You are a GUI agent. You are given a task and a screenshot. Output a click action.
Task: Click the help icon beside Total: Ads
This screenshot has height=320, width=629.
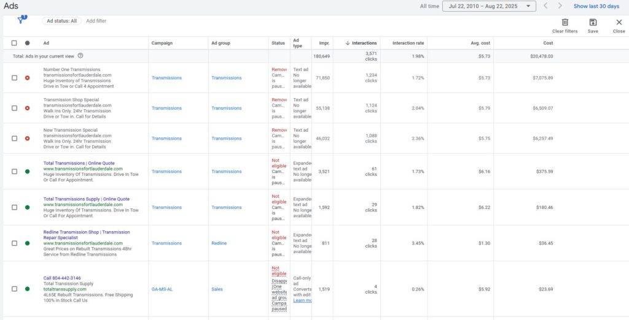80,56
